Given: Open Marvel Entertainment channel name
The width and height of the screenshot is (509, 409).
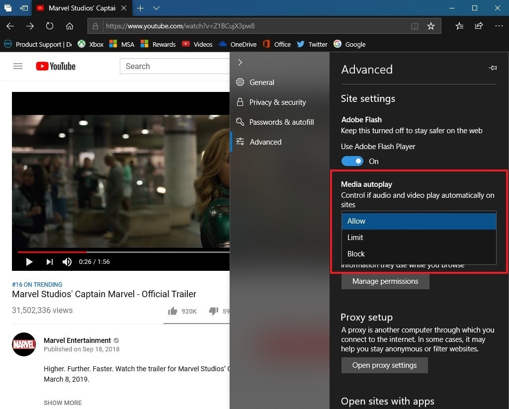Looking at the screenshot, I should pos(77,340).
